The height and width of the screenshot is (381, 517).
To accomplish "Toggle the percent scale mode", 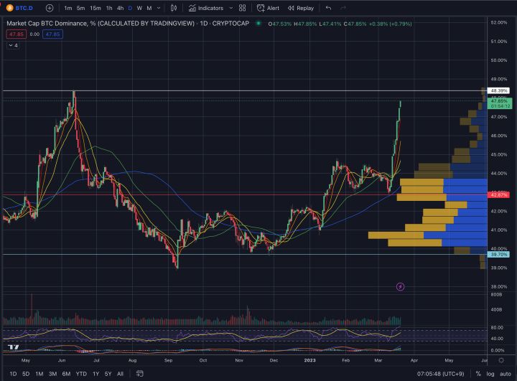I will [x=478, y=374].
